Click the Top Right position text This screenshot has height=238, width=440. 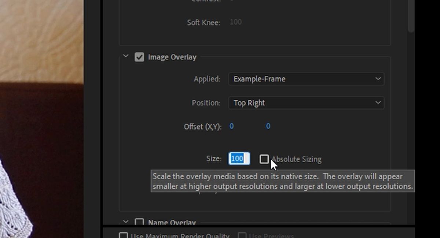[x=249, y=103]
